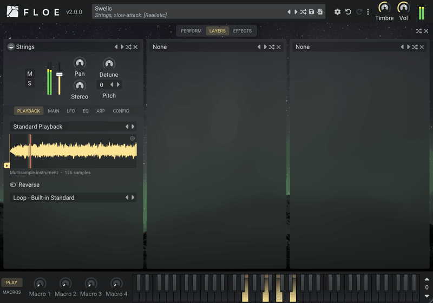Load previous instrument in right None layer
Viewport: 433px width, 303px height.
tap(402, 47)
